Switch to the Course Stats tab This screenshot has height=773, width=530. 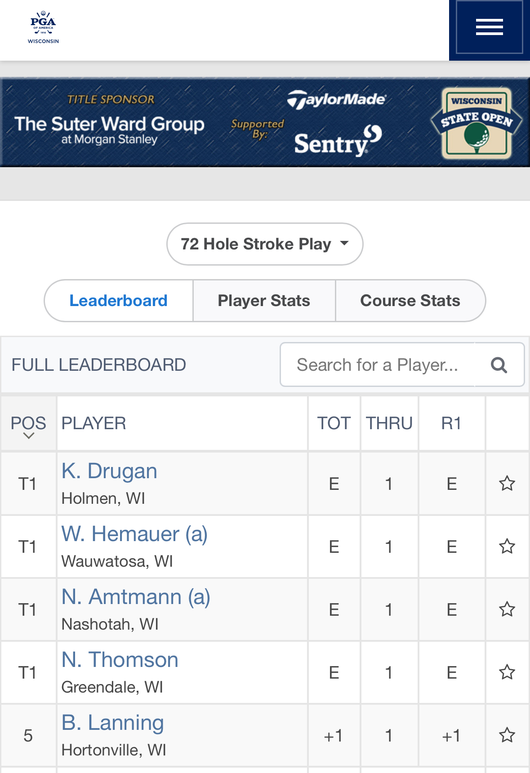[410, 301]
